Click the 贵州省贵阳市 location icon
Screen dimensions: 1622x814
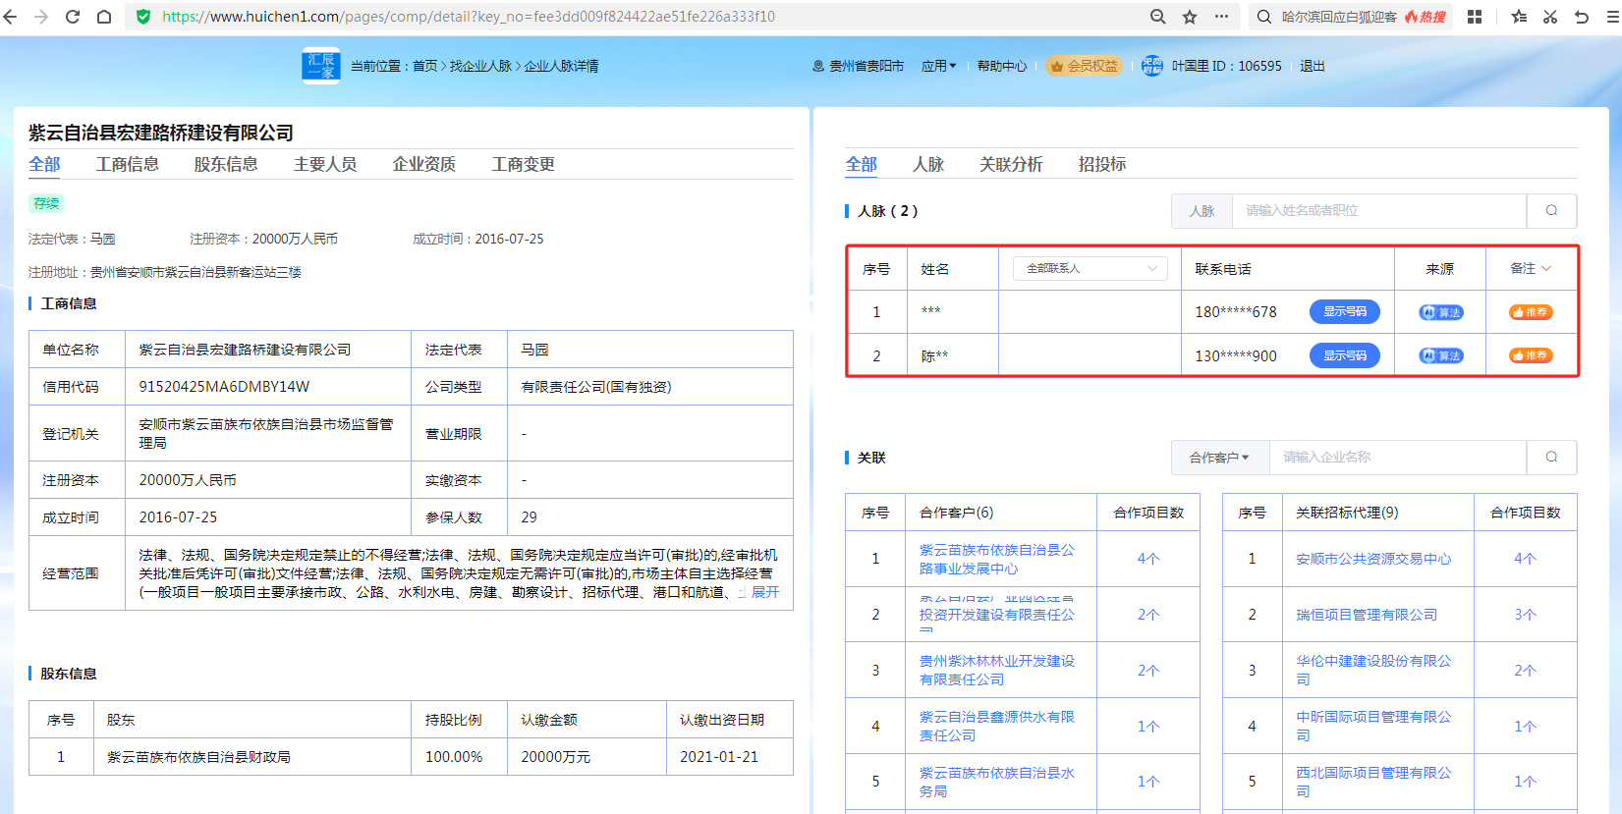(x=818, y=66)
